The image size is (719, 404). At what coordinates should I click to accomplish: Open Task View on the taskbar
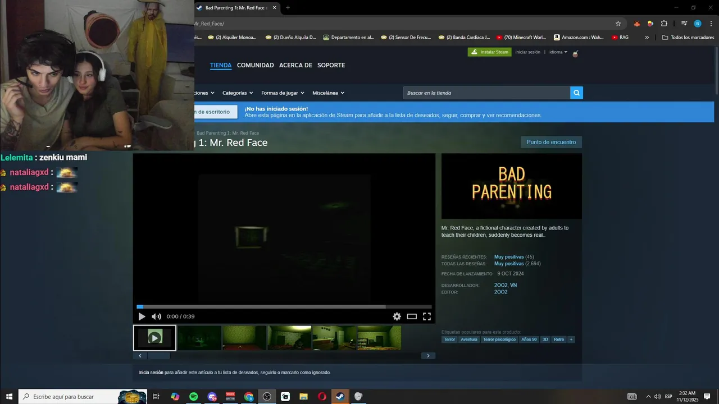coord(156,397)
